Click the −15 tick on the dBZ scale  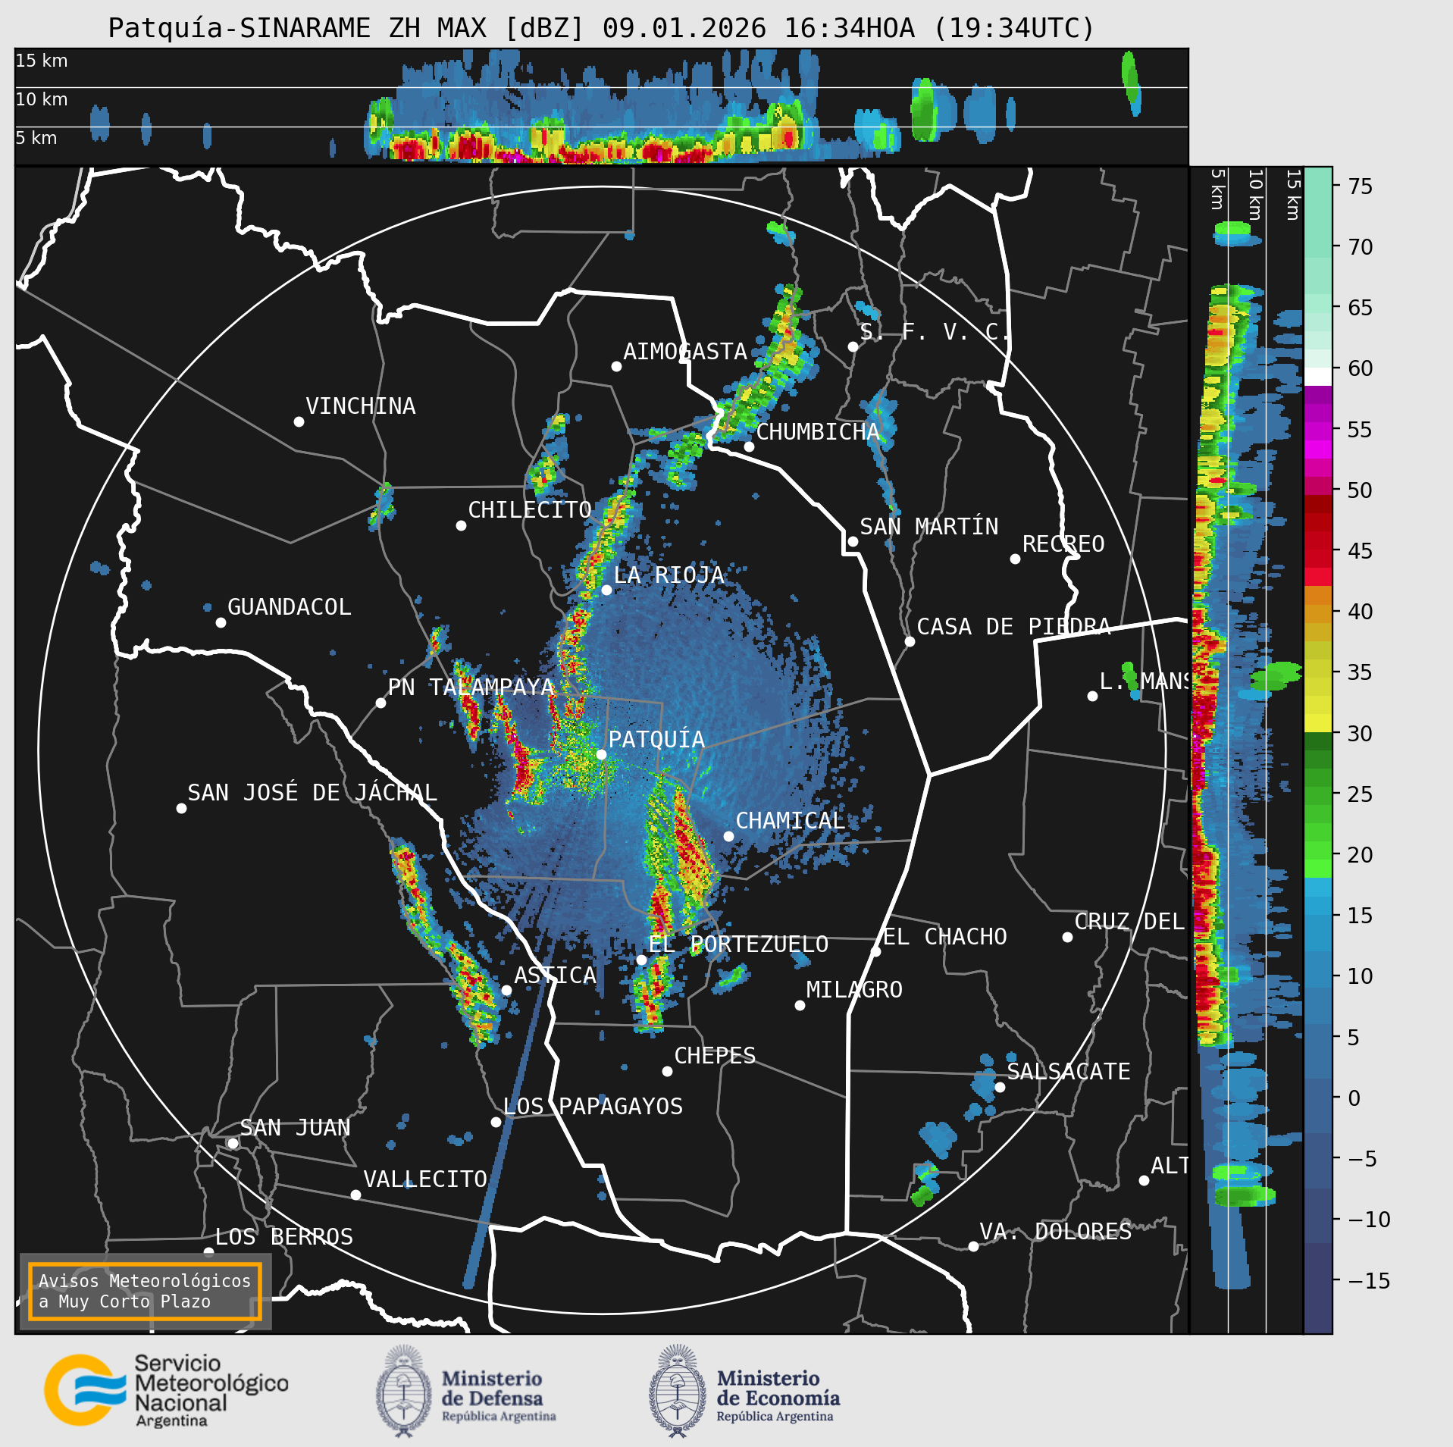1368,1281
